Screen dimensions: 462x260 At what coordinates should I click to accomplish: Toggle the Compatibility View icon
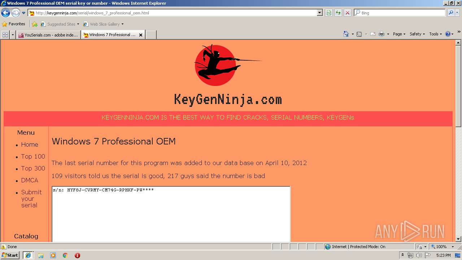[329, 13]
